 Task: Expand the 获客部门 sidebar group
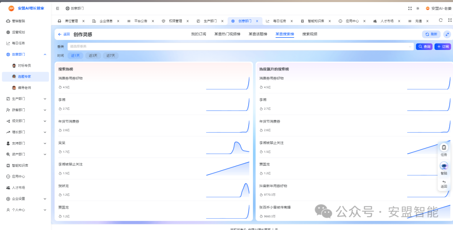click(x=45, y=110)
